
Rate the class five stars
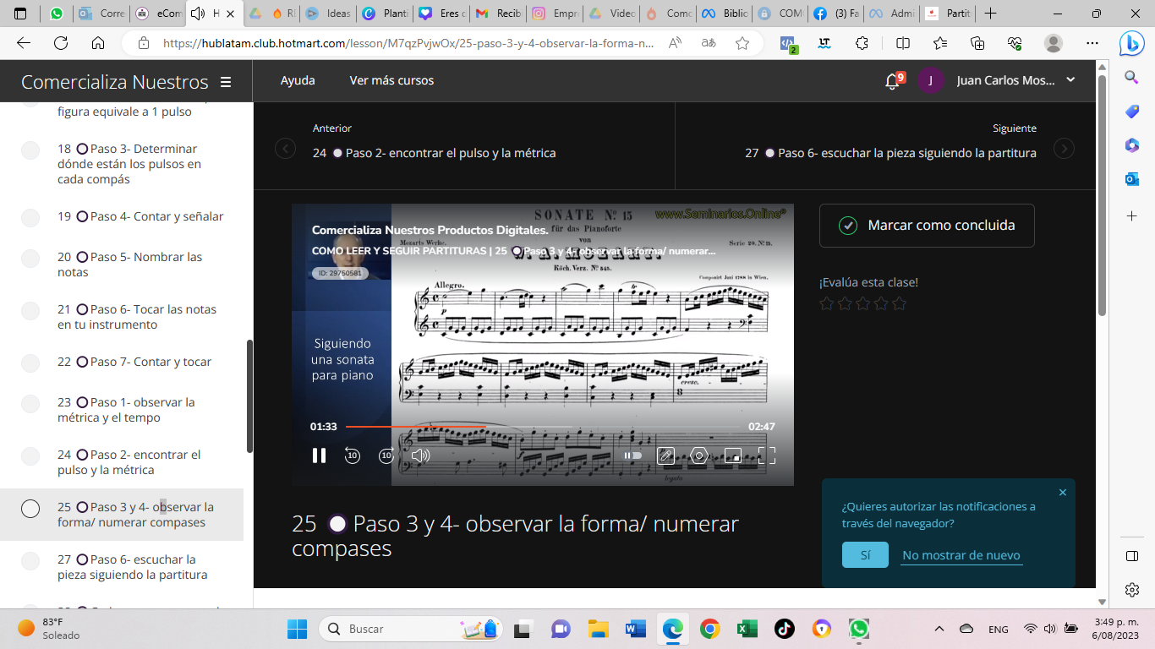tap(899, 303)
